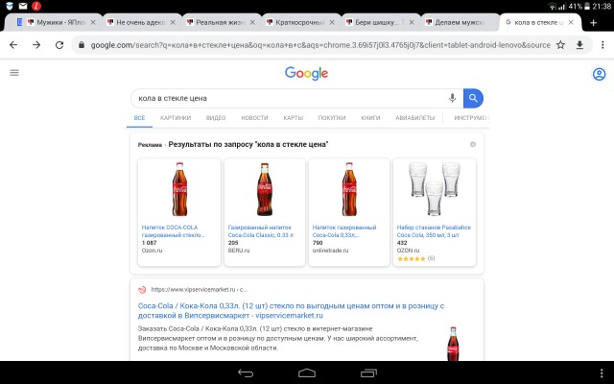Select the КНИГИ search filter
614x384 pixels.
click(370, 118)
